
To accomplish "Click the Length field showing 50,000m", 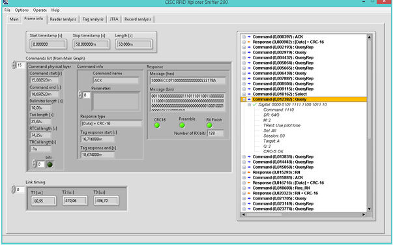I will pos(134,44).
